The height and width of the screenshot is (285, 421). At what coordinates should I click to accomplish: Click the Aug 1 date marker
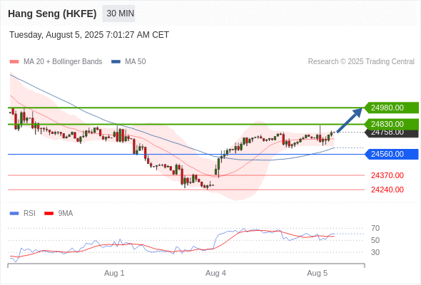click(x=114, y=273)
